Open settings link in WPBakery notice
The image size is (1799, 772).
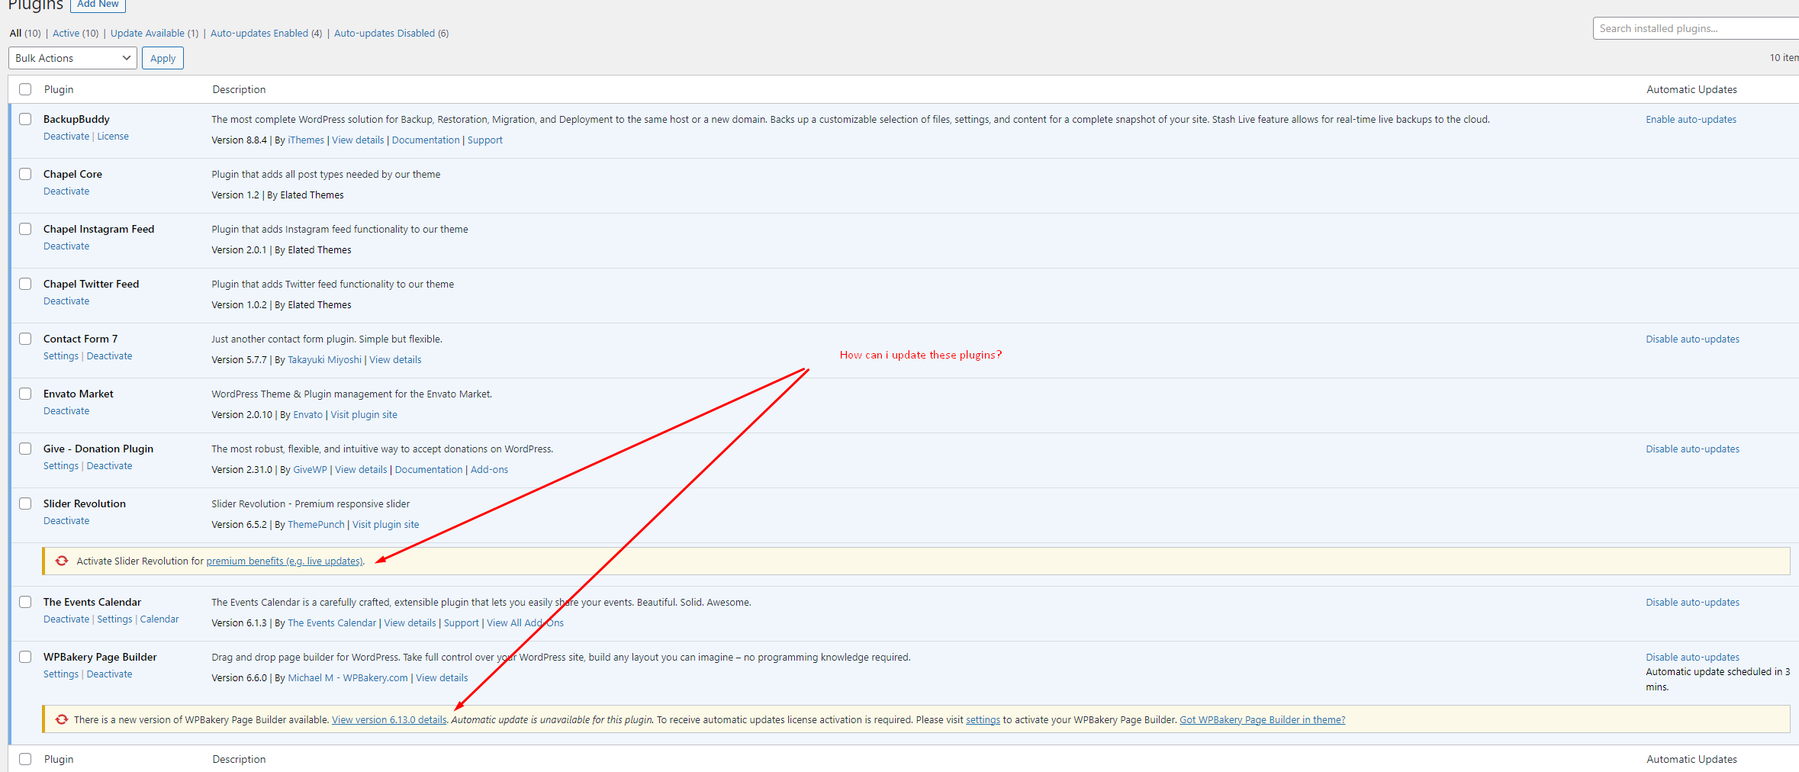[x=983, y=720]
